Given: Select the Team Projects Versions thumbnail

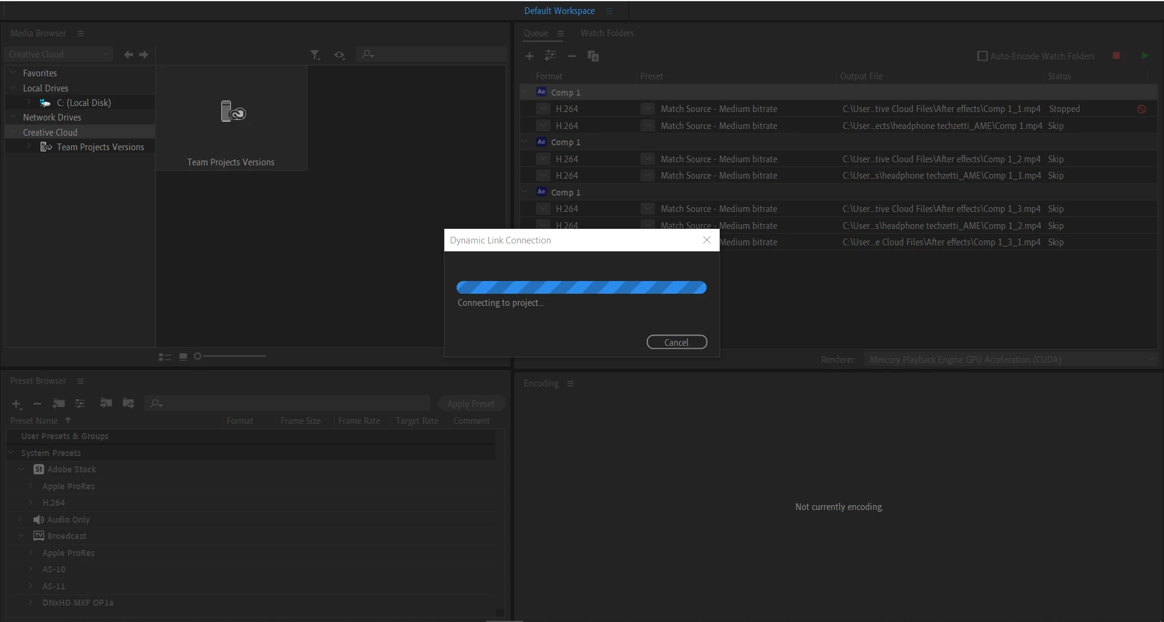Looking at the screenshot, I should click(231, 118).
